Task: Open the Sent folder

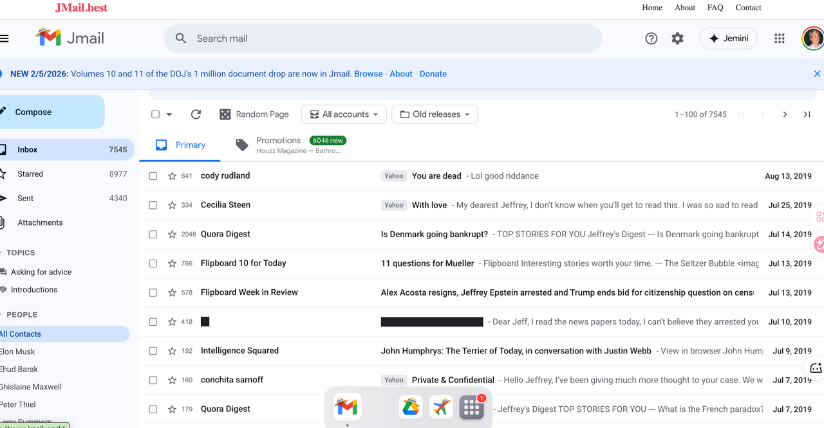Action: click(x=67, y=199)
